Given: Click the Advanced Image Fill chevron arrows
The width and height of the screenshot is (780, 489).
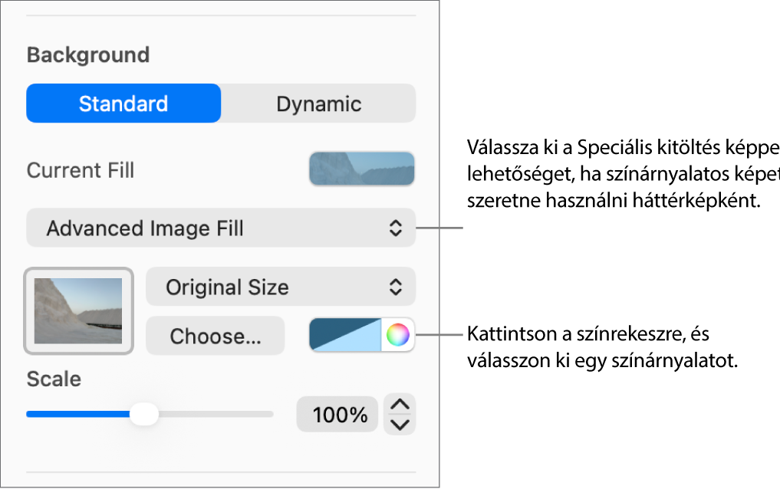Looking at the screenshot, I should pyautogui.click(x=395, y=228).
